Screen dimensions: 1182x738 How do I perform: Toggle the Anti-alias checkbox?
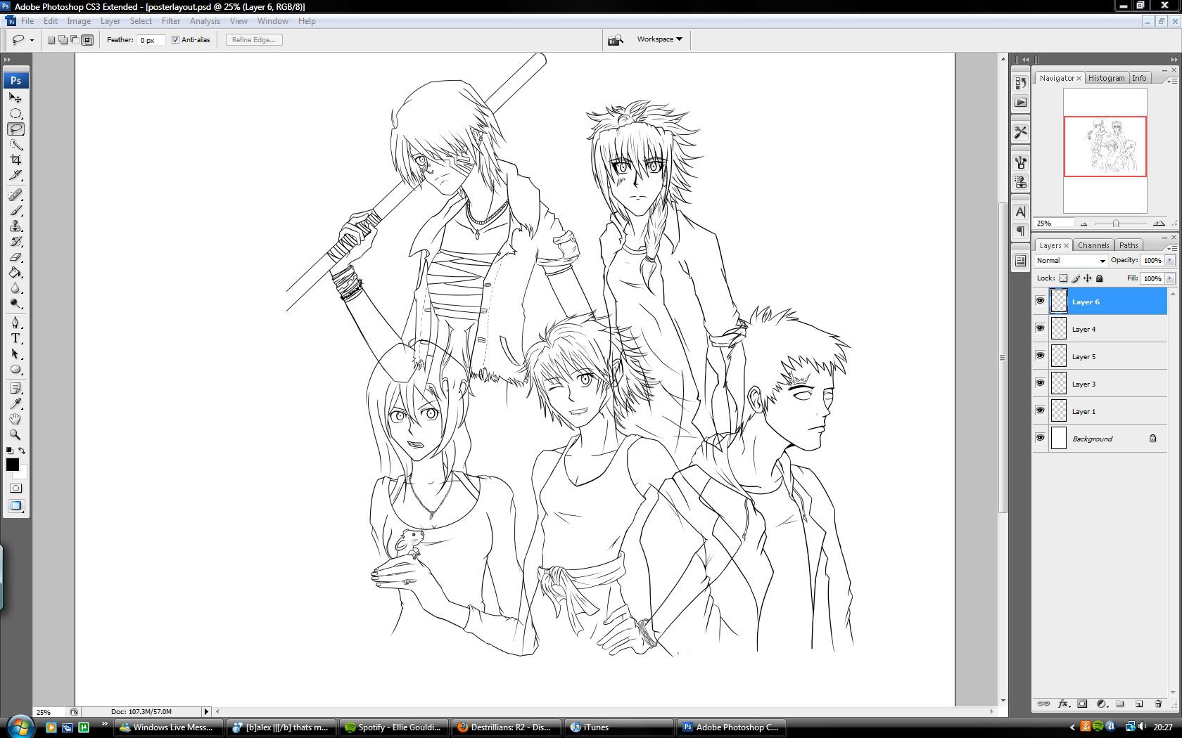click(x=175, y=40)
